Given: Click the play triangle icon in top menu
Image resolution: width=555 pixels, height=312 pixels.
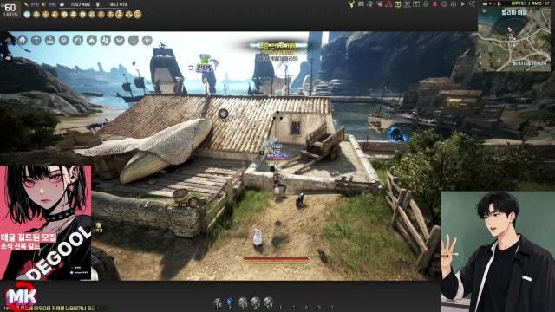Looking at the screenshot, I should pos(462,4).
